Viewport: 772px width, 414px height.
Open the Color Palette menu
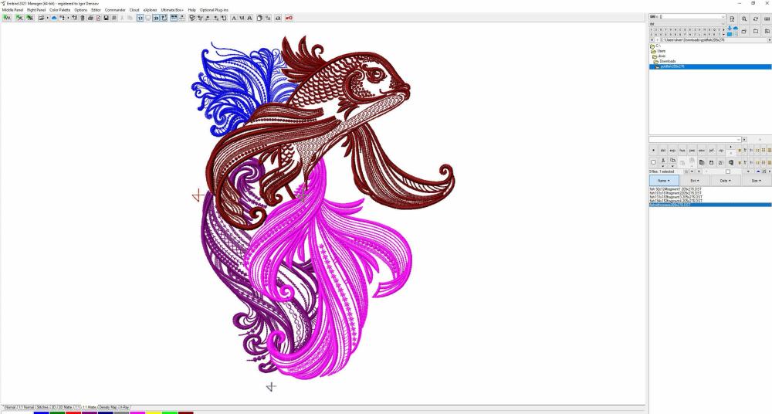(59, 10)
